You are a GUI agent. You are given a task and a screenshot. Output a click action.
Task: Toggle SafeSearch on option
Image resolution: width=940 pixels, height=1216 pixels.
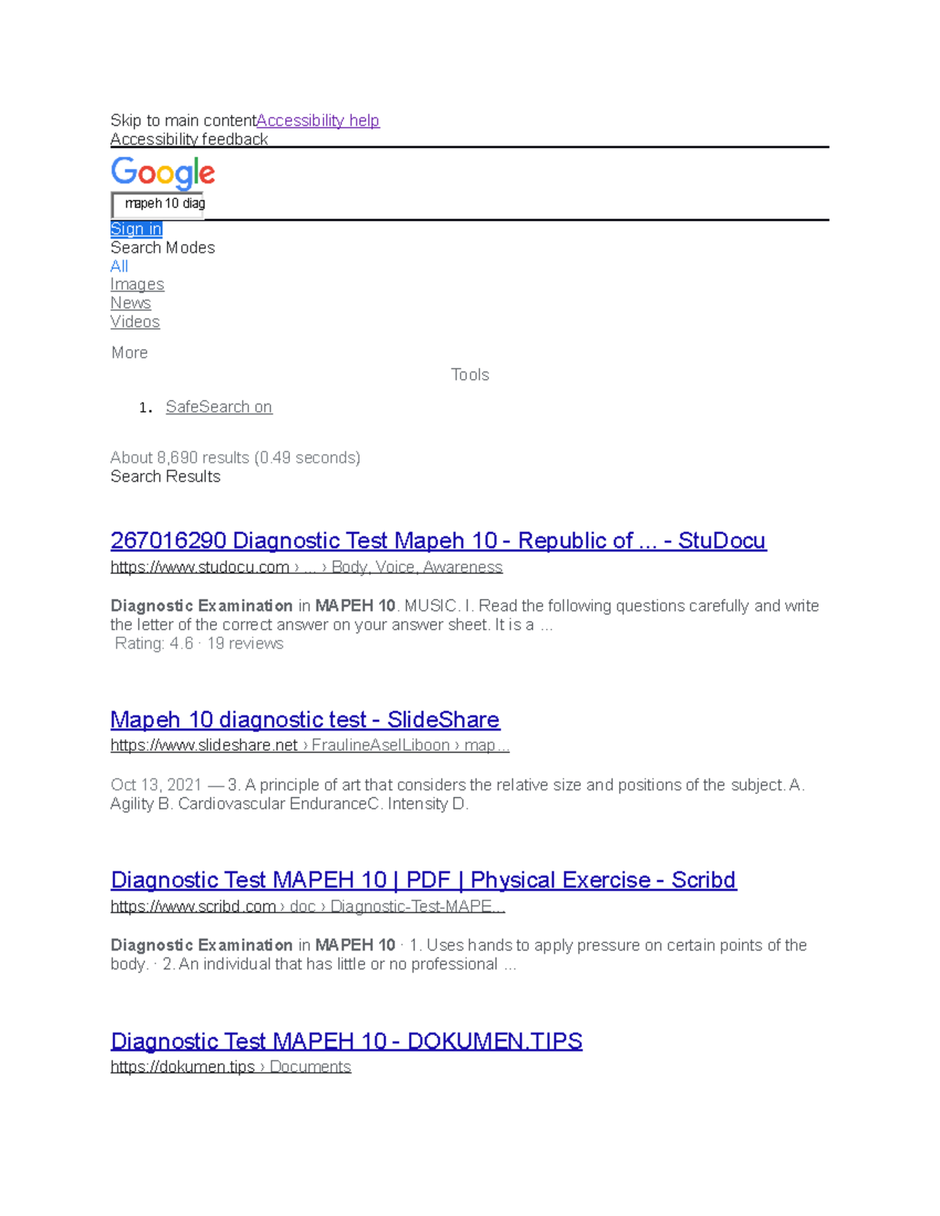pos(219,406)
